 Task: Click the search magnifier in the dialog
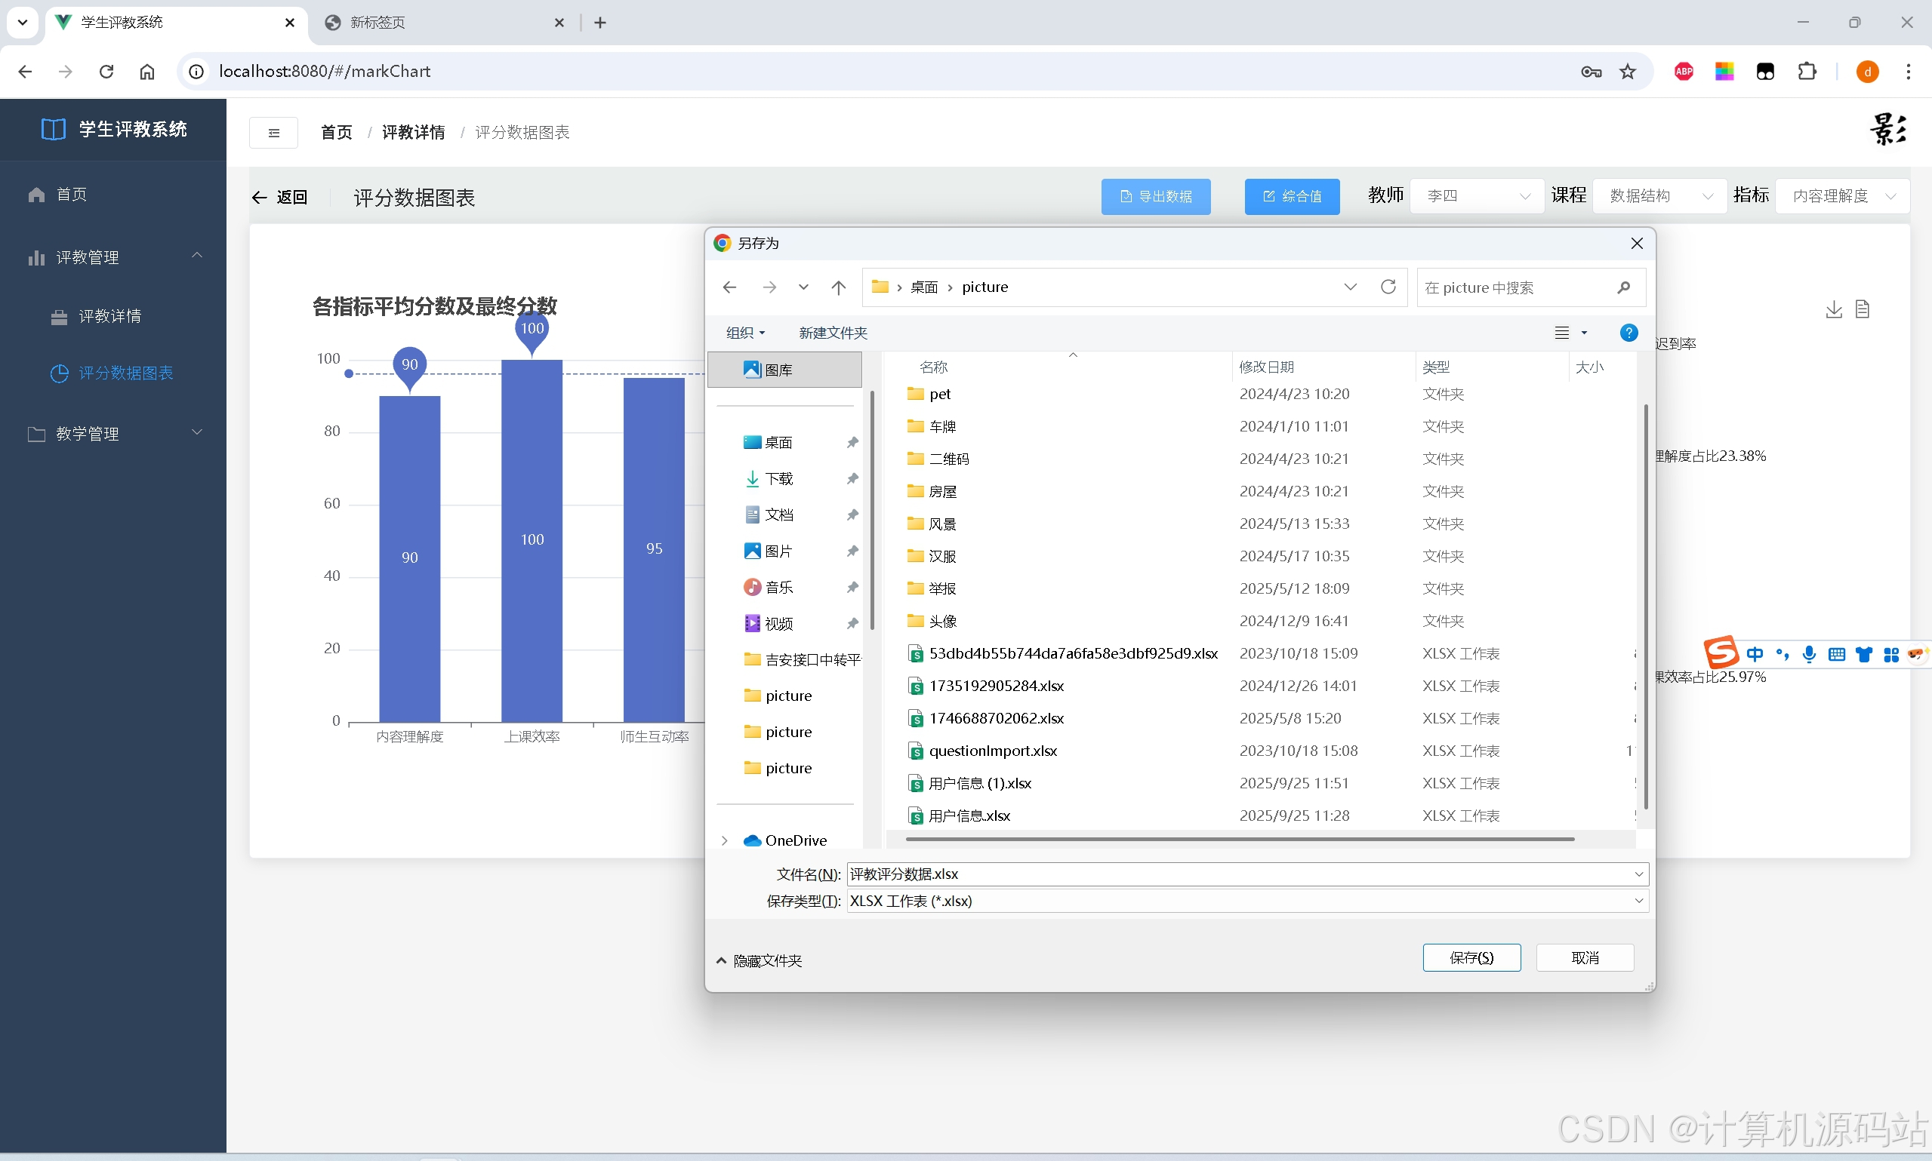point(1623,287)
